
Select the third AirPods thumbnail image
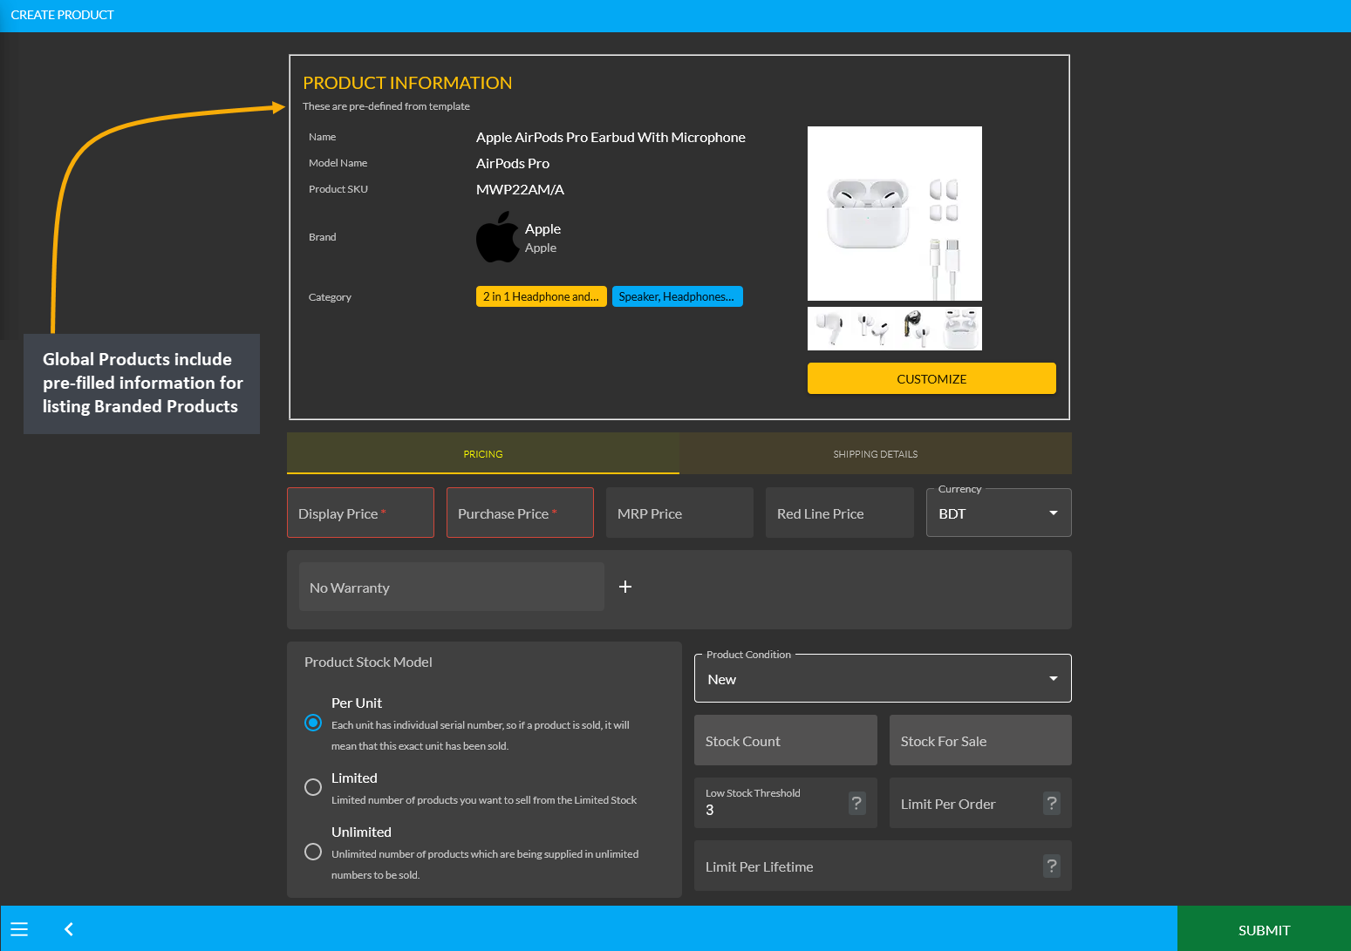(x=917, y=329)
